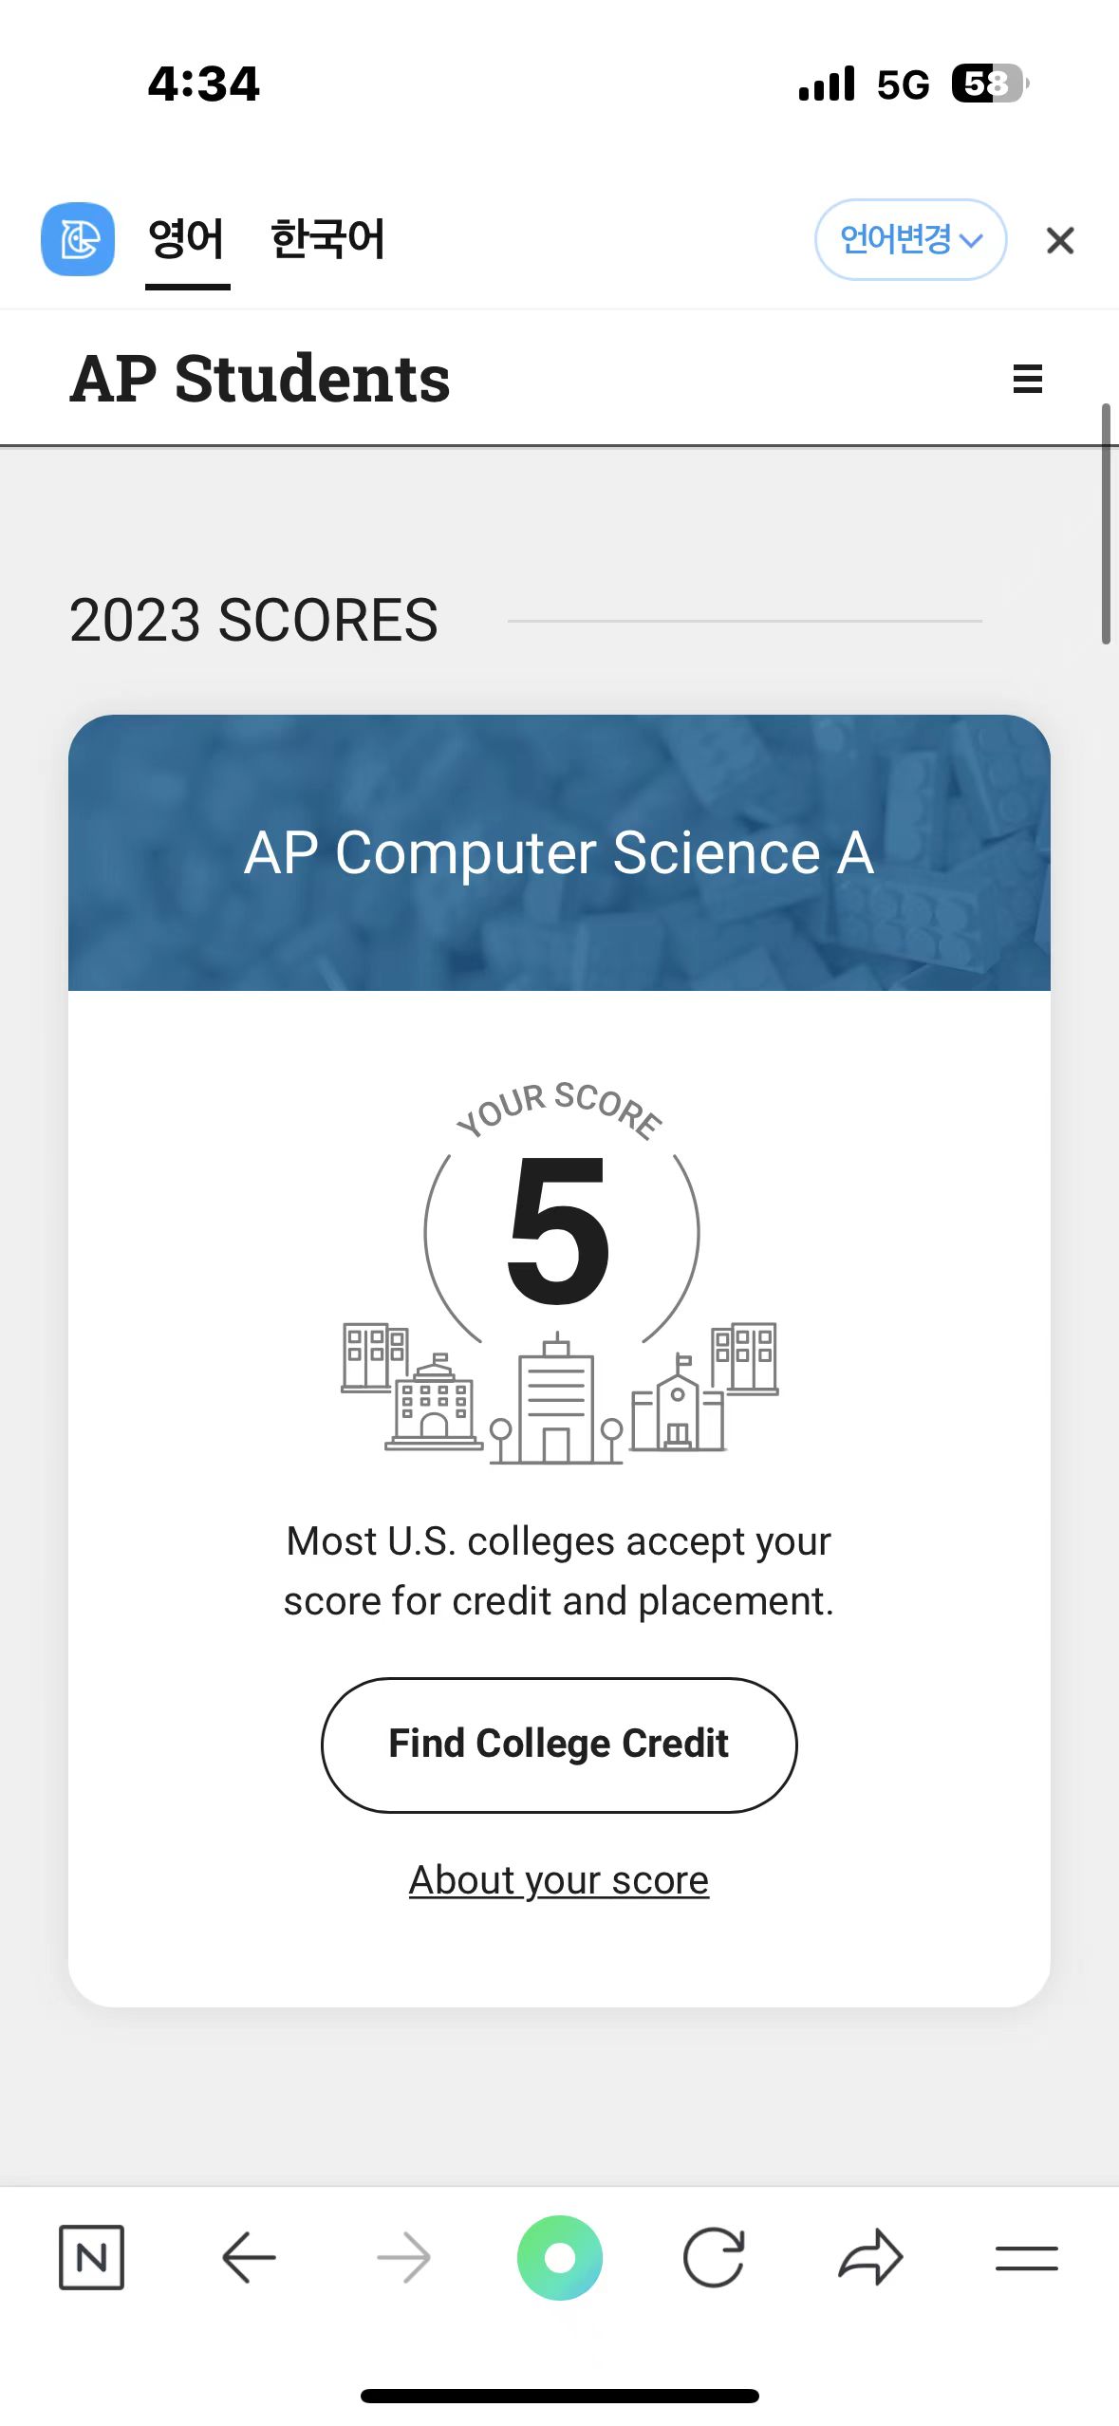Click the Find College Credit button
1119x2426 pixels.
(559, 1745)
